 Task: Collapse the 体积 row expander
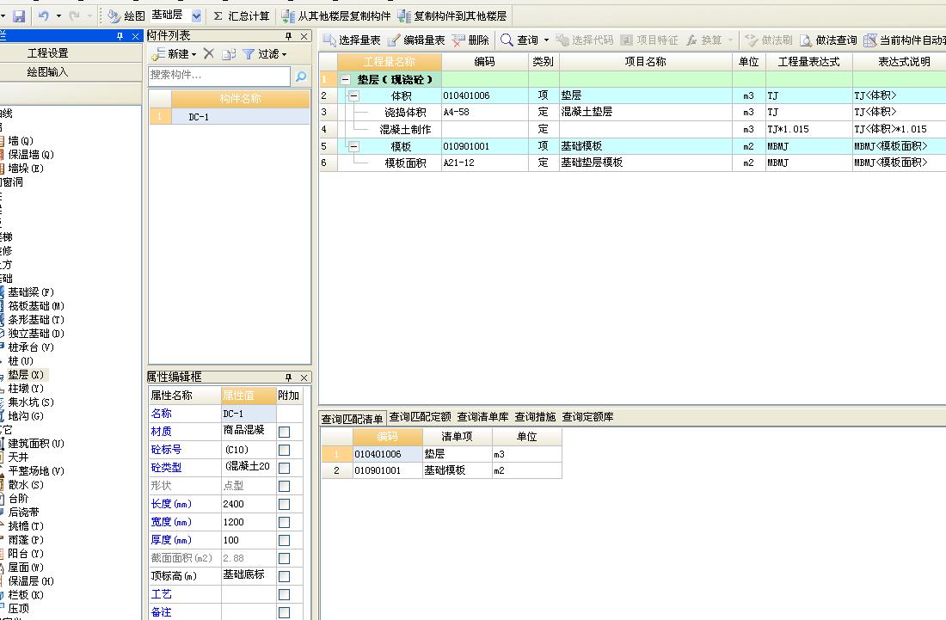pos(353,95)
